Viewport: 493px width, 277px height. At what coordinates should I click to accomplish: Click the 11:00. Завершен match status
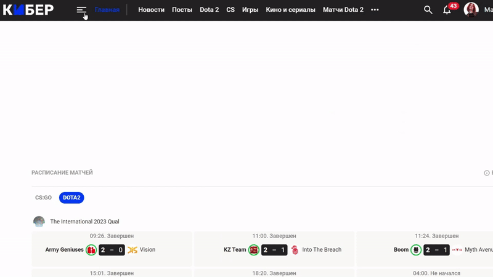pos(274,236)
